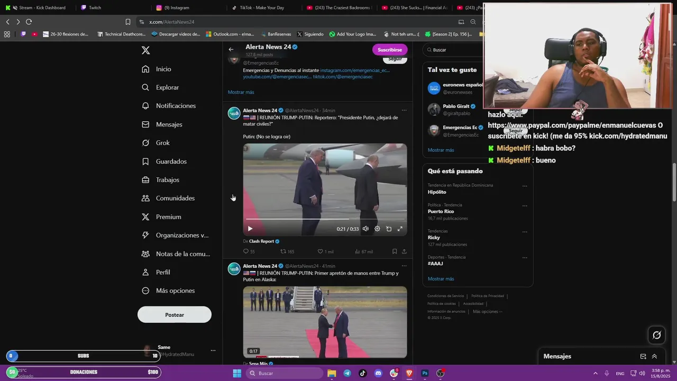The height and width of the screenshot is (381, 677).
Task: Mute the video with the volume icon
Action: pos(365,229)
